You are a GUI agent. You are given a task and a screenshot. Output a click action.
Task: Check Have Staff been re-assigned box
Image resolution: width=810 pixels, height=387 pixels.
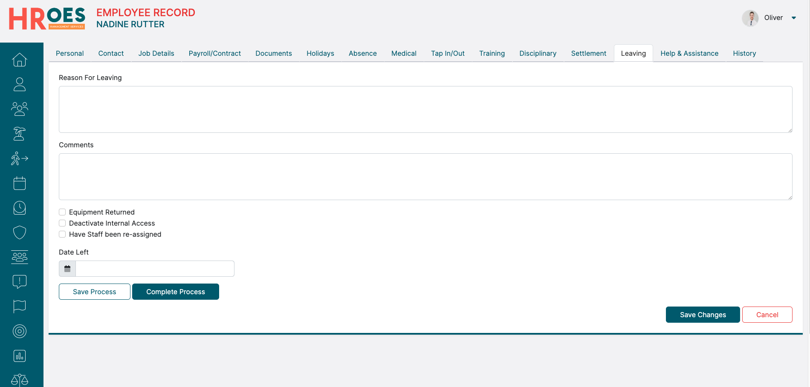click(62, 234)
